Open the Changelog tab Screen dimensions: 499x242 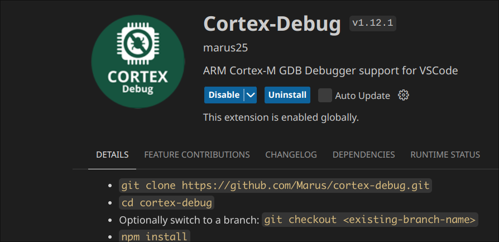[x=291, y=155]
